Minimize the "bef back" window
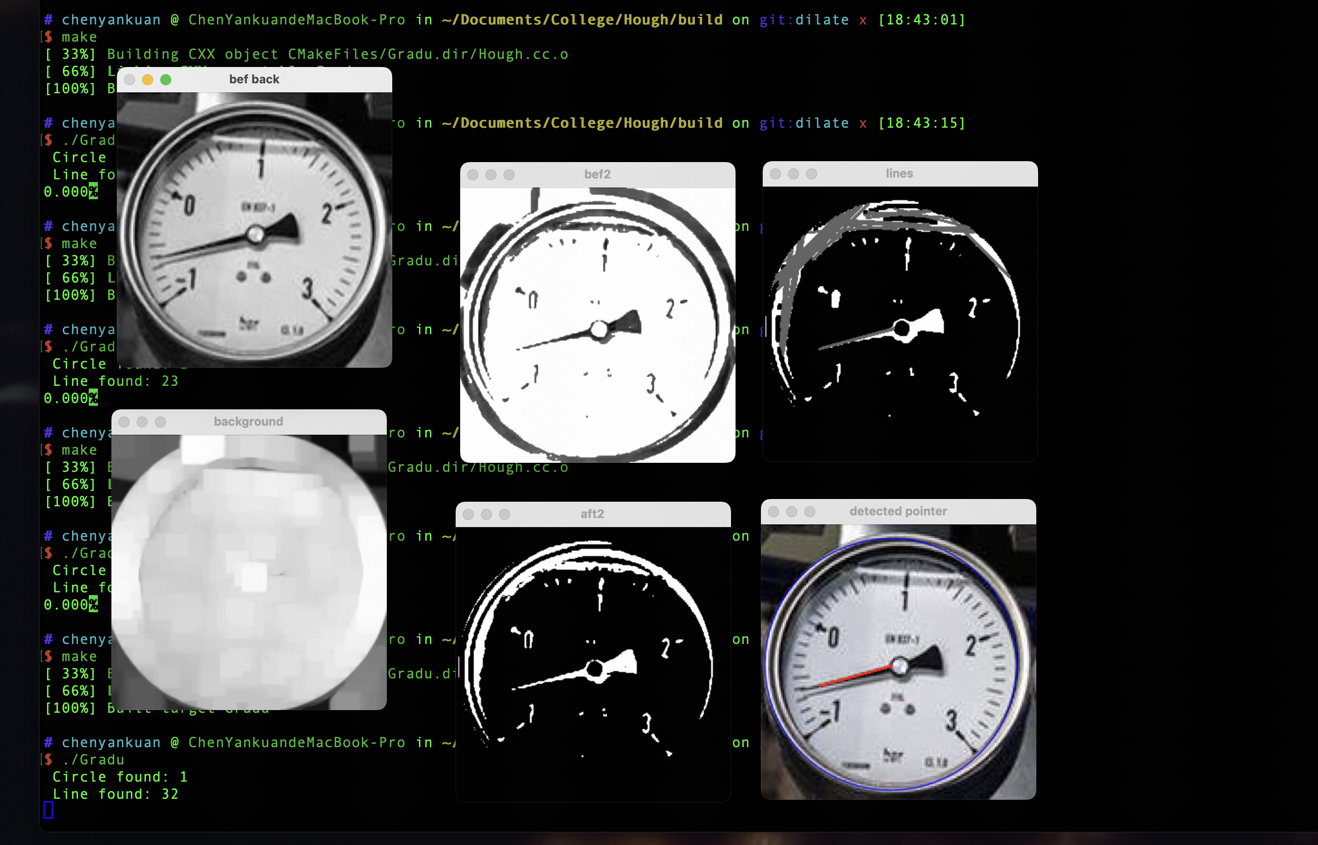1318x845 pixels. 148,80
